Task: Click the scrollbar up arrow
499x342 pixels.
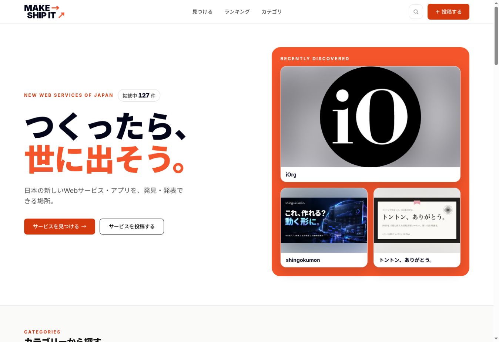Action: click(496, 3)
